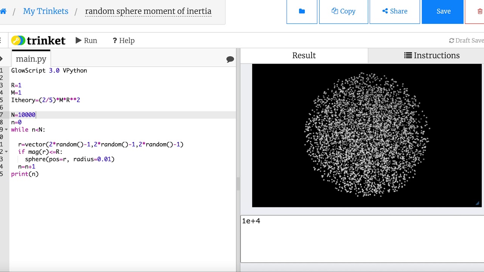Click the Draft Saved indicator
Viewport: 484px width, 272px height.
466,40
